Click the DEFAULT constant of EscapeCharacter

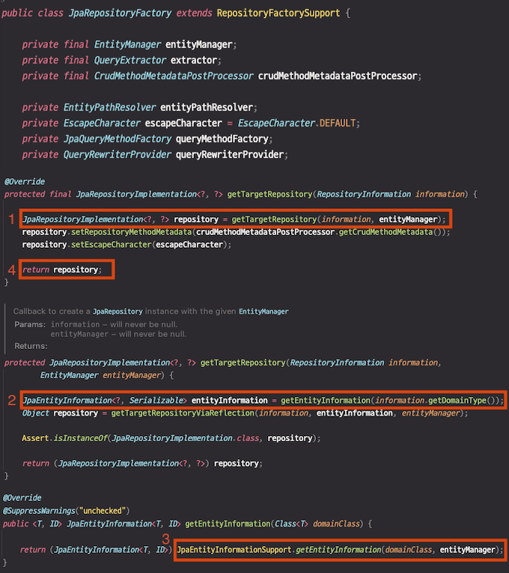[338, 123]
